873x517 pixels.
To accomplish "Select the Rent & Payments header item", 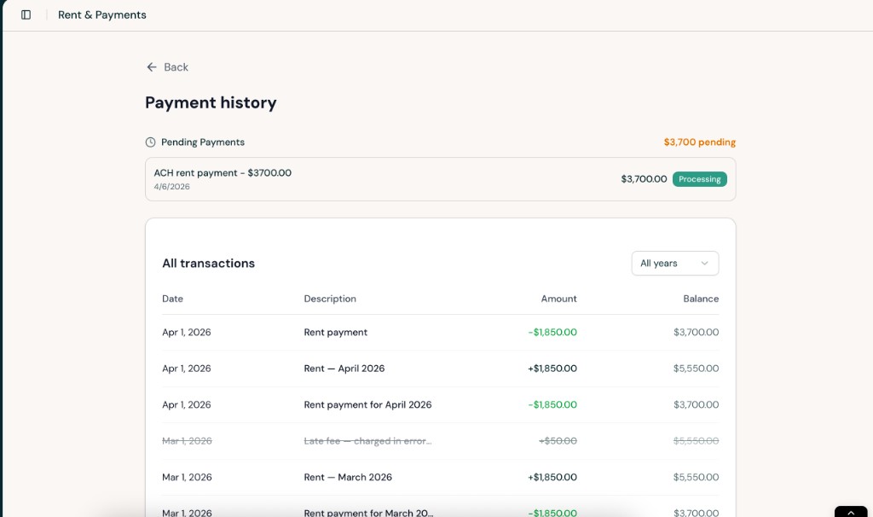I will pos(101,15).
